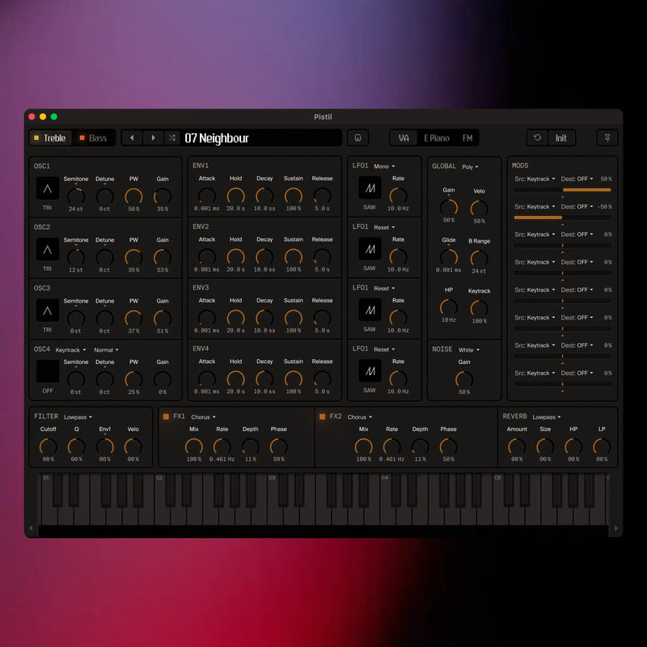
Task: Click the ENV3 Sustain knob
Action: pyautogui.click(x=294, y=318)
